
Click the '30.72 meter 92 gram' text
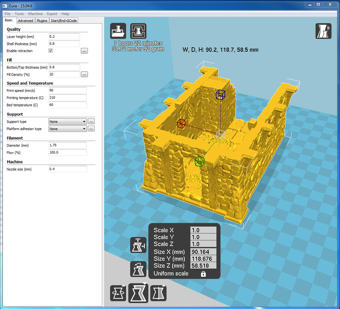pos(138,49)
